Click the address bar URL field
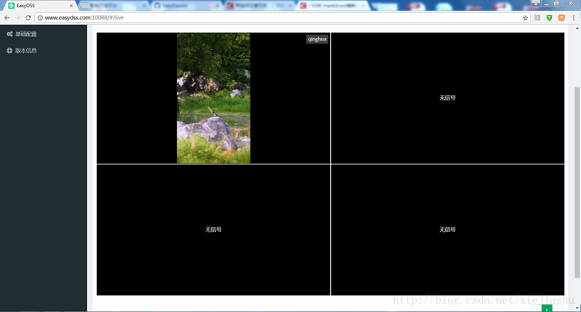 click(x=282, y=18)
